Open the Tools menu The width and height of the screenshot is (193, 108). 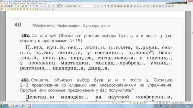click(28, 3)
